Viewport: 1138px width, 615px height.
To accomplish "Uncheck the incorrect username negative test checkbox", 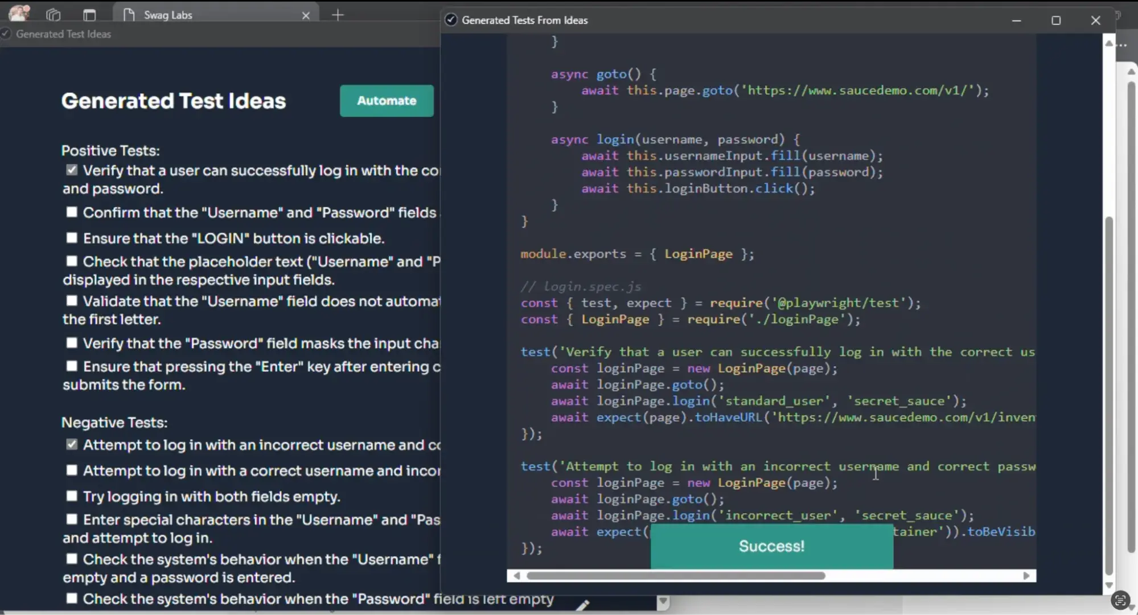I will 72,444.
